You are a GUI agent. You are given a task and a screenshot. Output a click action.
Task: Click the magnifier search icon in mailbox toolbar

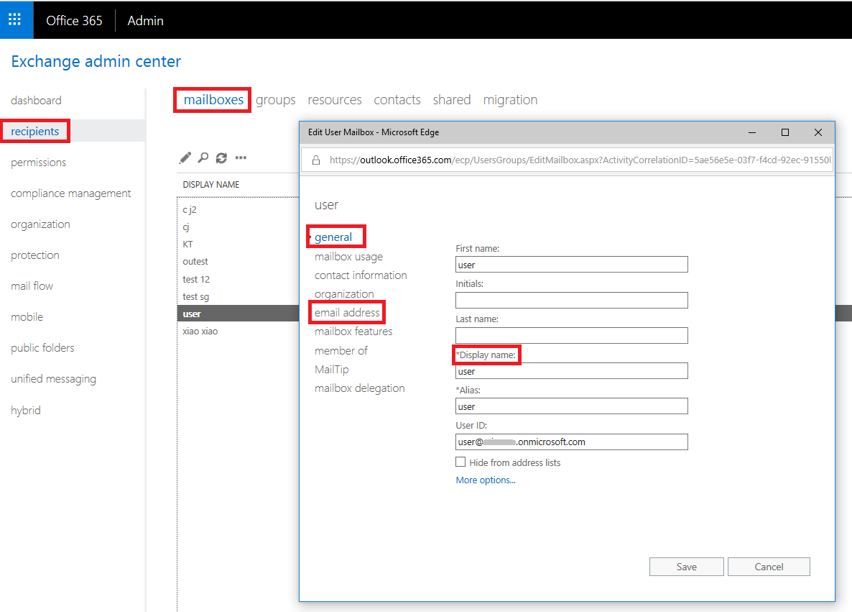[x=203, y=157]
